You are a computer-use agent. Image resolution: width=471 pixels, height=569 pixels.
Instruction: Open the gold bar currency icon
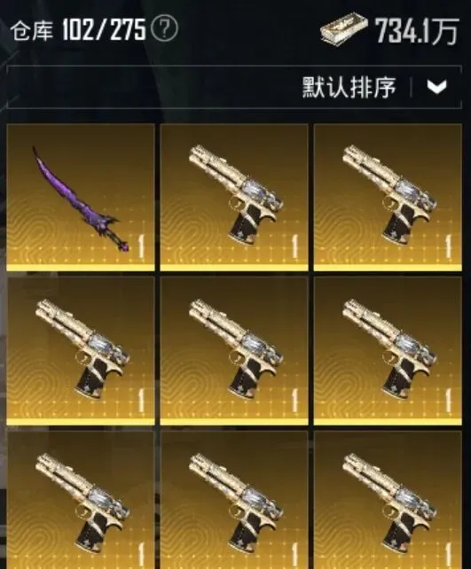tap(344, 29)
